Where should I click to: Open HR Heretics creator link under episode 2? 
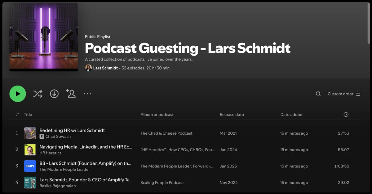(x=51, y=153)
